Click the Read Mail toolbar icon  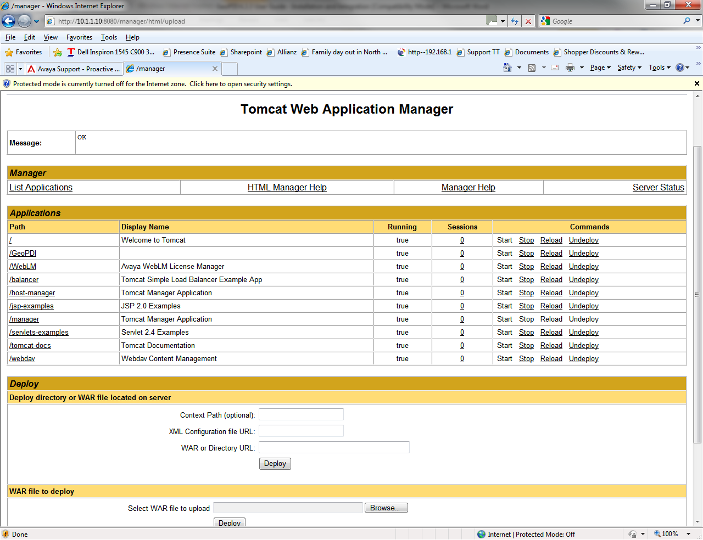(x=555, y=67)
